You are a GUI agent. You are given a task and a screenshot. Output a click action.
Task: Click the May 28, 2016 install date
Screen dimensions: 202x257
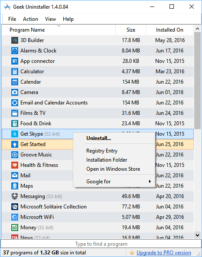click(x=170, y=40)
